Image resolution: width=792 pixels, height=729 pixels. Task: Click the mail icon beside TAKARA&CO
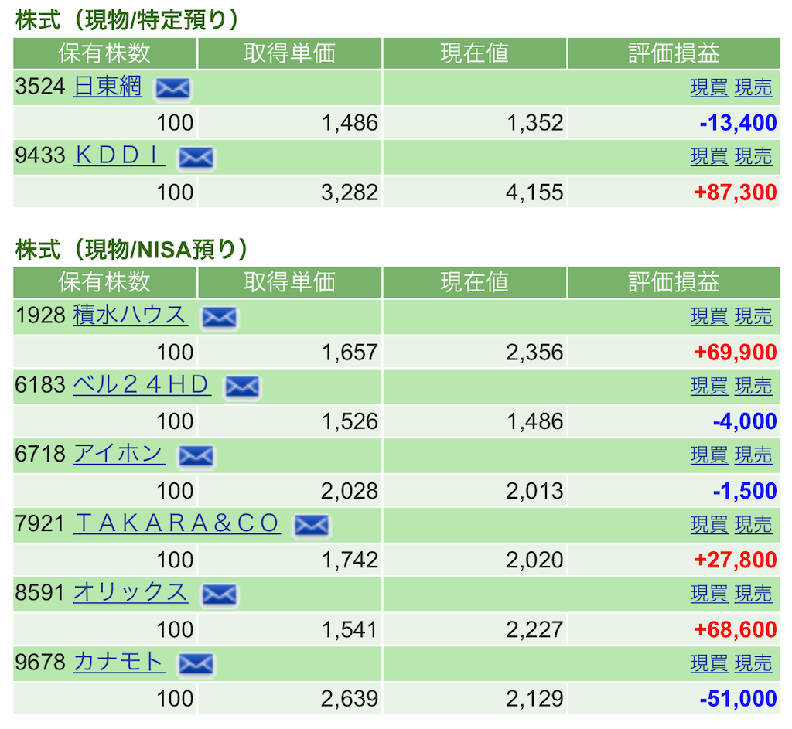312,526
